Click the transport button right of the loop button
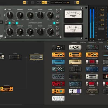The image size is (108, 108). [48, 2]
